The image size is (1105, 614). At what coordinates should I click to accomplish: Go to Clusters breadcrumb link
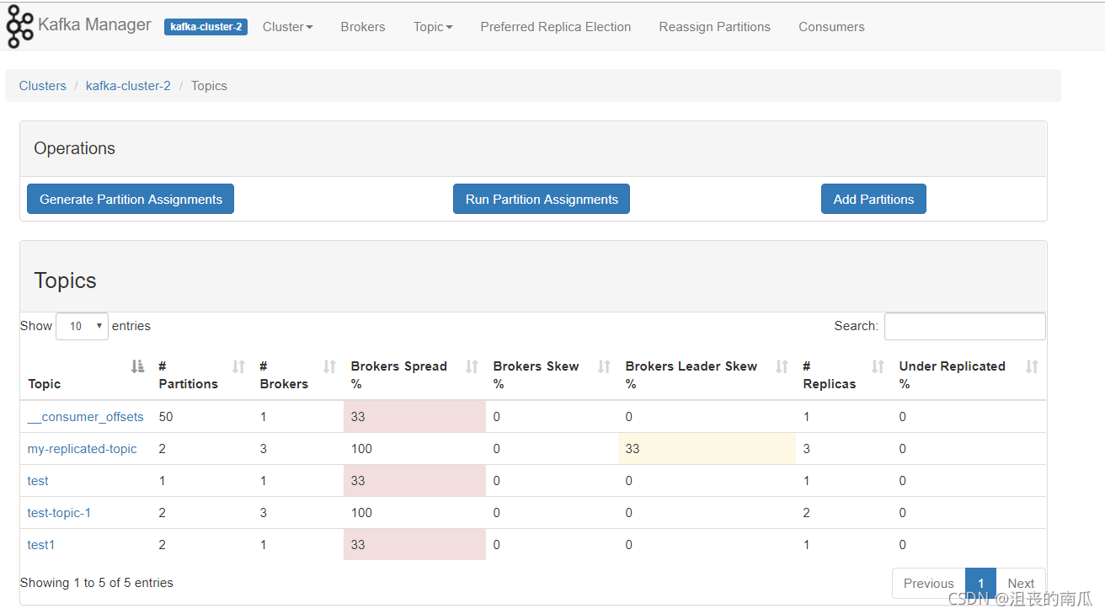(x=43, y=86)
